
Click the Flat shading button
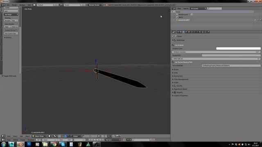pos(15,21)
